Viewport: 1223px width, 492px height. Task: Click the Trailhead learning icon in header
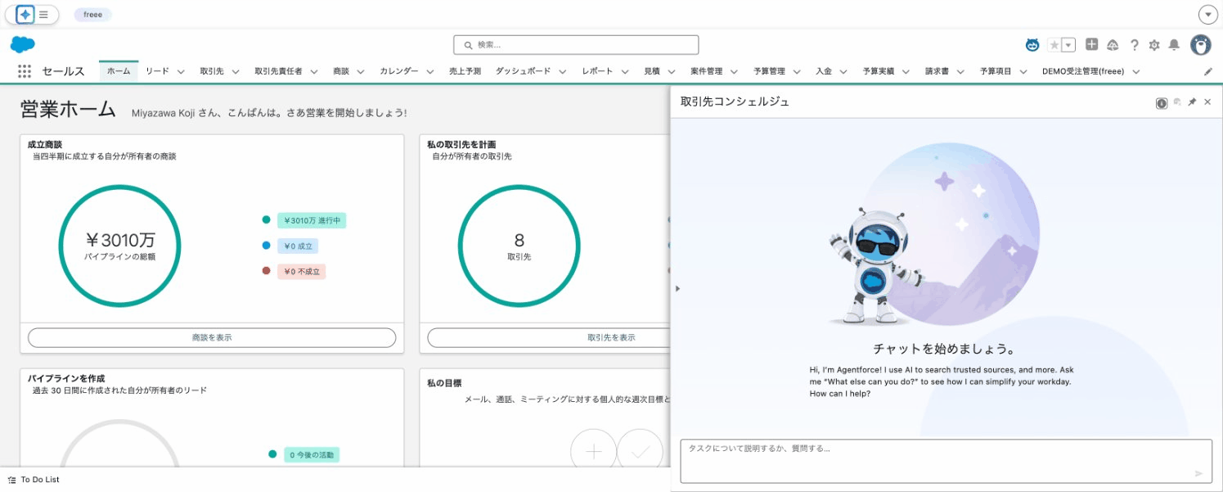coord(1113,45)
